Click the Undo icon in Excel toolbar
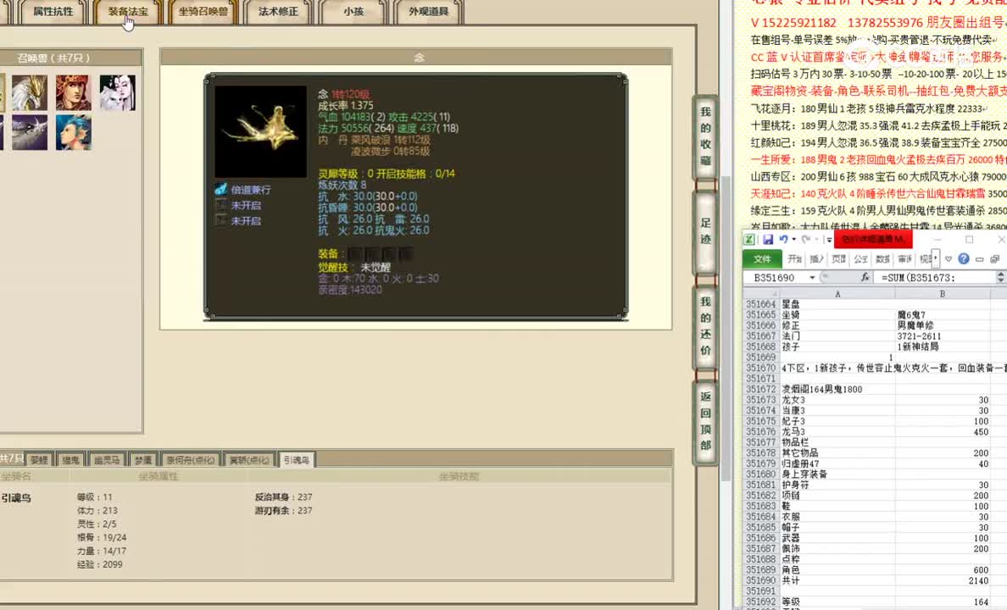The image size is (1007, 610). 784,239
